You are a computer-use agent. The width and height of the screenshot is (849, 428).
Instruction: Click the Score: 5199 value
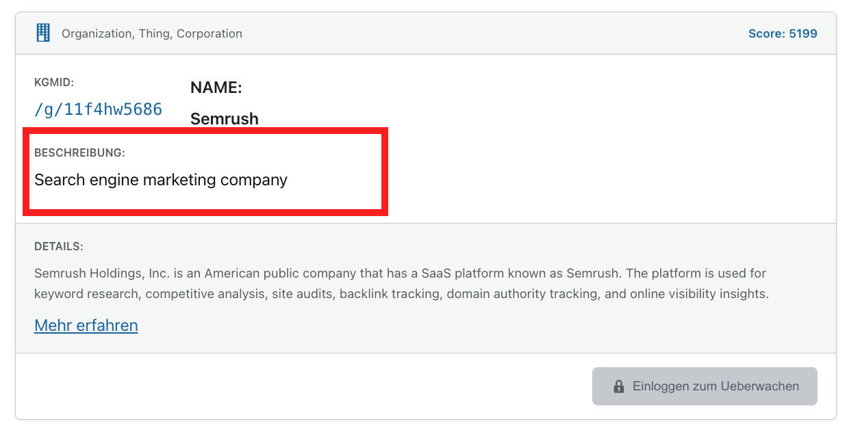point(783,34)
